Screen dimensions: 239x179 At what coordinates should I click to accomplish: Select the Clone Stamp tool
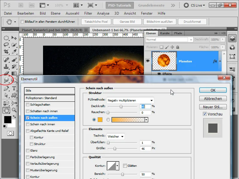[x=6, y=67]
